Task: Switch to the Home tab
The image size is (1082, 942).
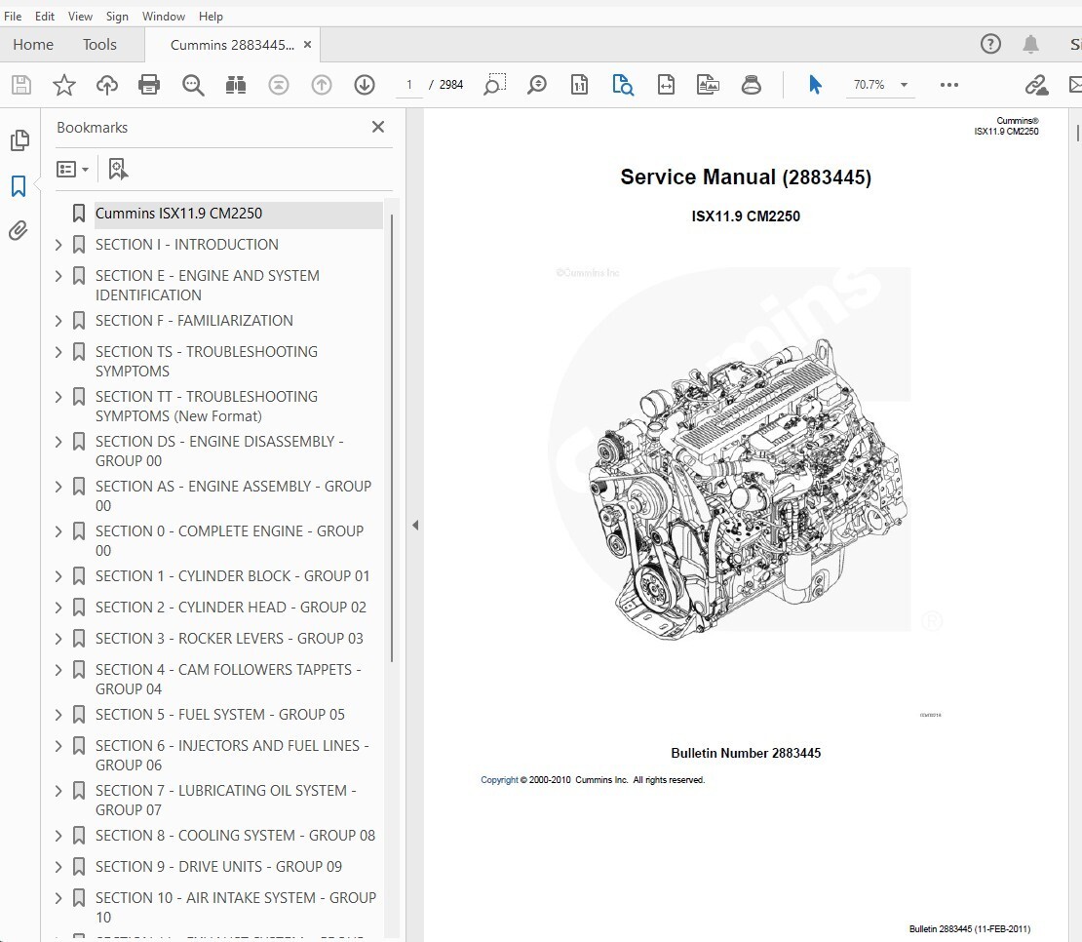Action: [x=33, y=44]
